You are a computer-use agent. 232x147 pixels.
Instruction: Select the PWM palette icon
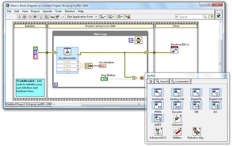[x=158, y=106]
